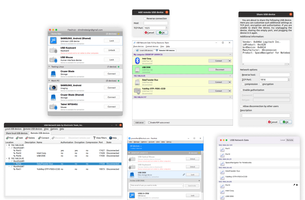The image size is (305, 200).
Task: Click the Add toolbar item in Linux USB Network Gate
Action: tap(19, 138)
